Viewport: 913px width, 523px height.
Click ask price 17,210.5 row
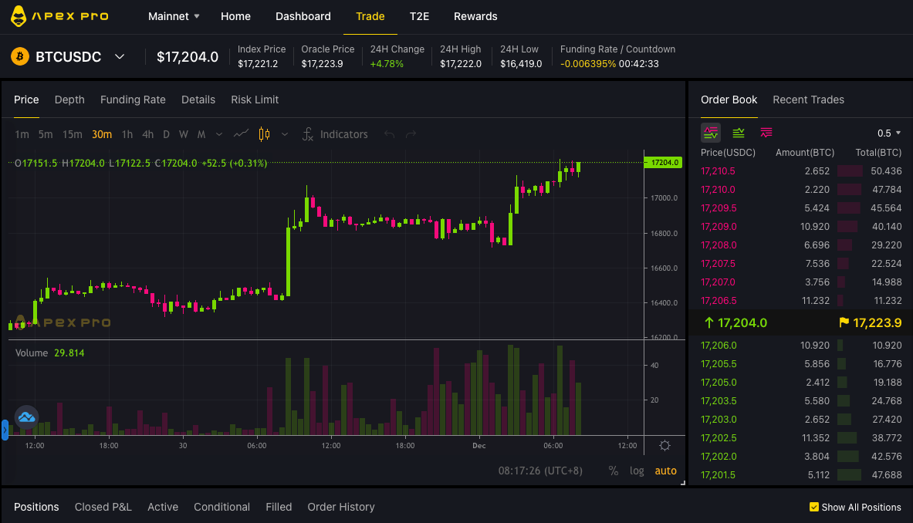click(x=801, y=171)
